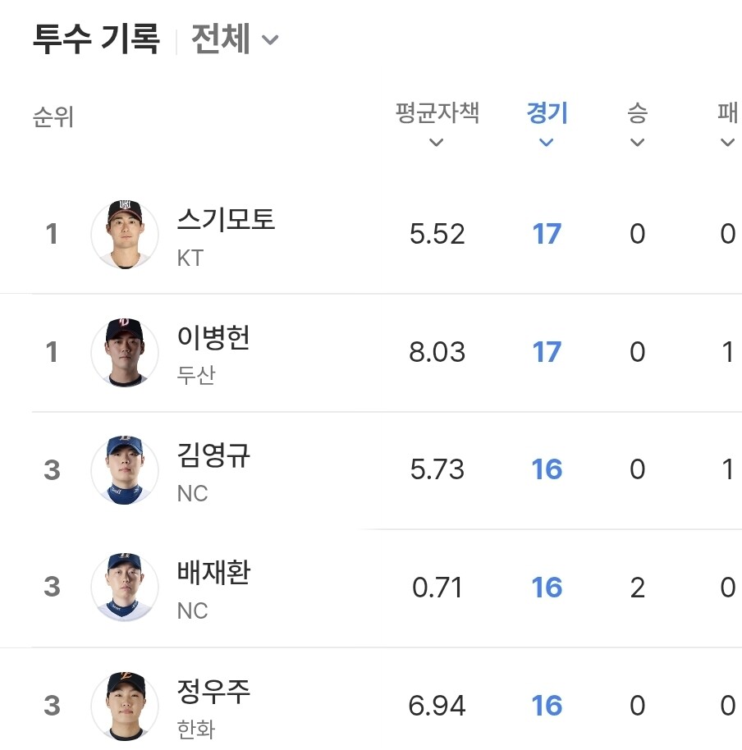742x750 pixels.
Task: Select player name 정우주
Action: tap(213, 691)
